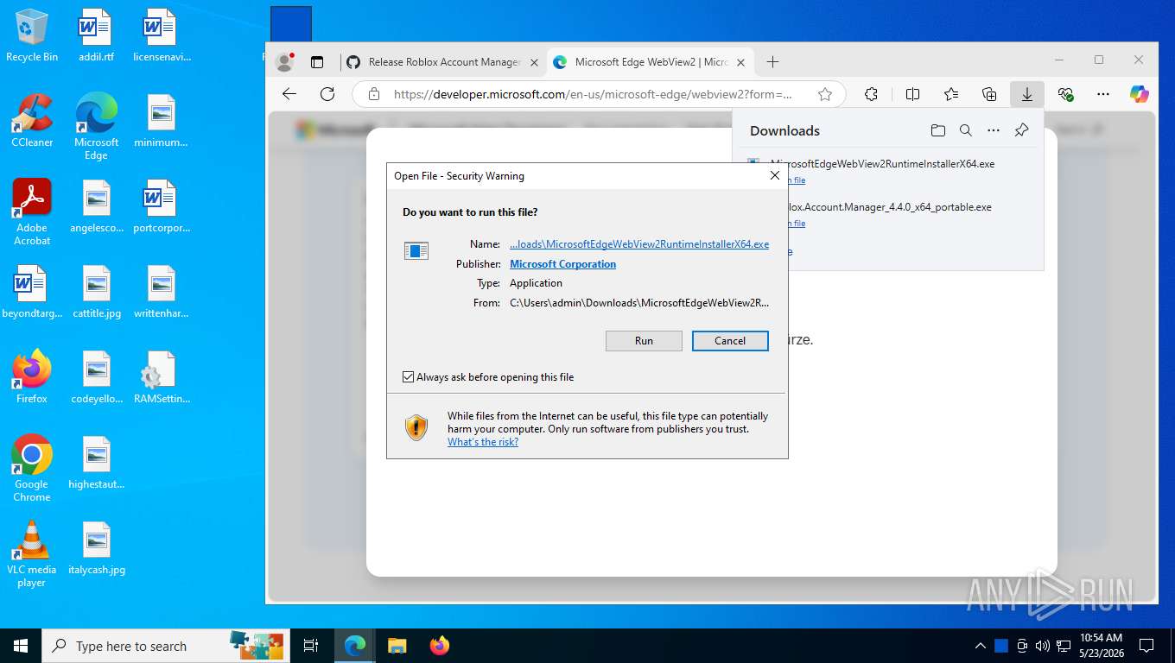Viewport: 1175px width, 663px height.
Task: Close the Security Warning dialog with X
Action: point(775,175)
